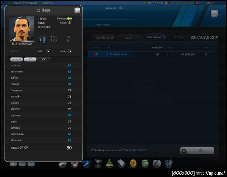Click the Ibrahimovic player portrait
This screenshot has width=227, height=177.
[22, 29]
